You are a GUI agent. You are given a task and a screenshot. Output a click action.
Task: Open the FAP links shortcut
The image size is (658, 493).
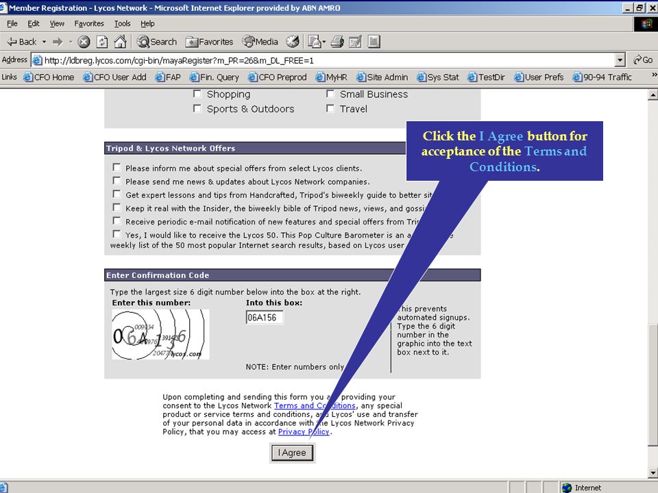tap(168, 77)
